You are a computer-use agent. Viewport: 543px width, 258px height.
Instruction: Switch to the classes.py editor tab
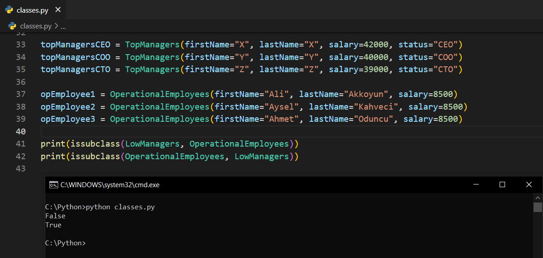pyautogui.click(x=33, y=10)
